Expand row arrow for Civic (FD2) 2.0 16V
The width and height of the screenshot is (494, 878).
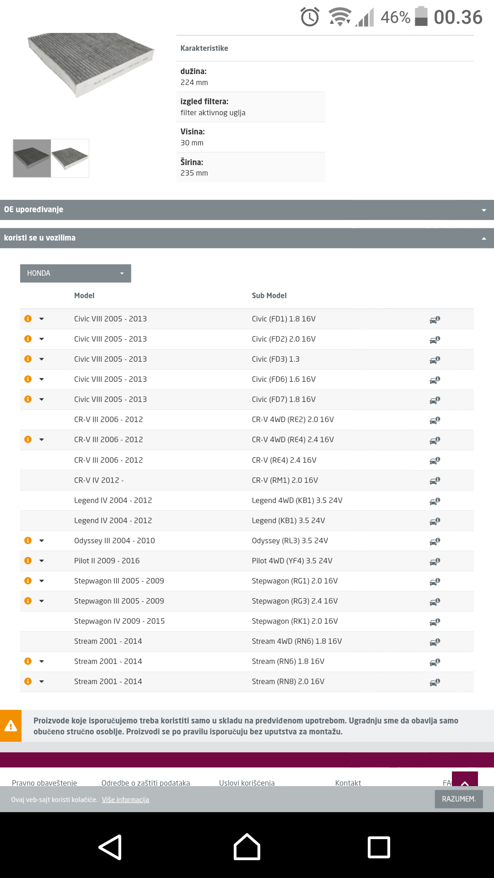[42, 339]
